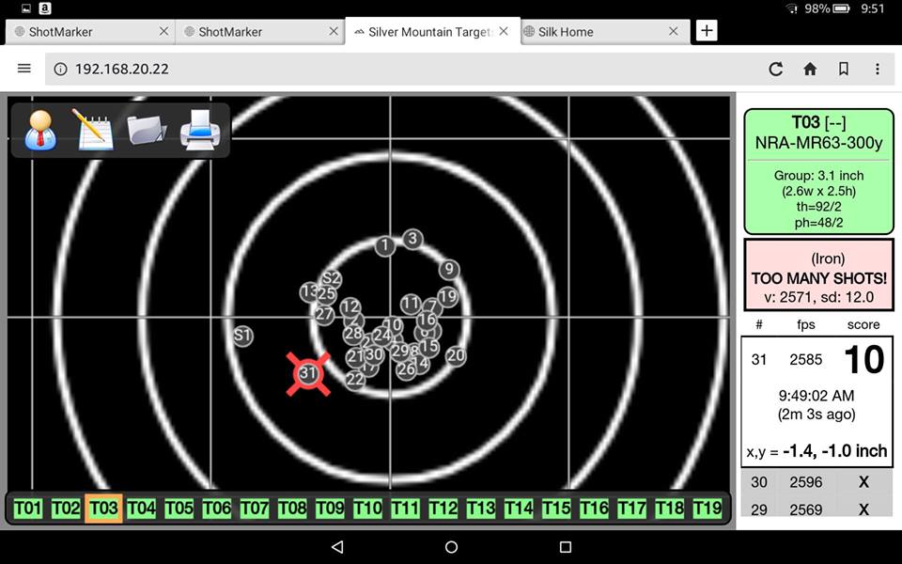Select target T15
Viewport: 902px width, 564px height.
[556, 509]
